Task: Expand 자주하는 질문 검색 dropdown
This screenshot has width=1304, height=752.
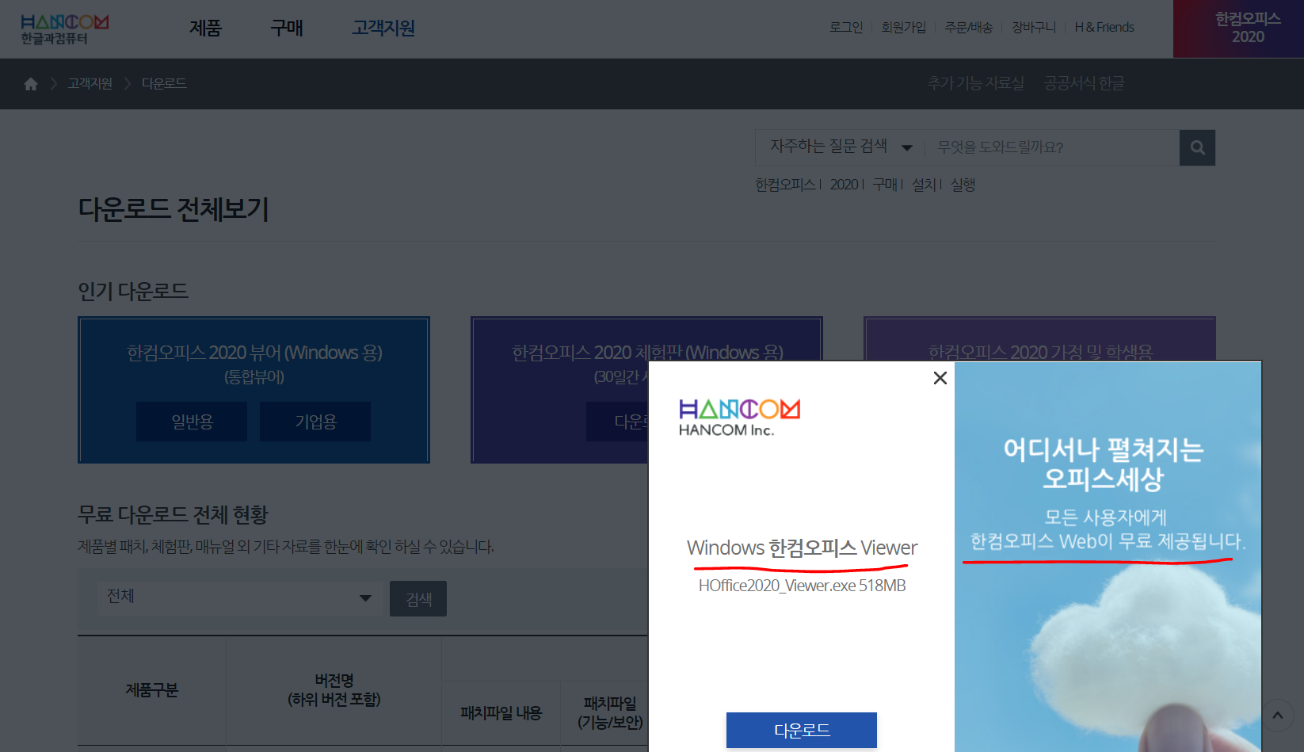Action: pos(841,147)
